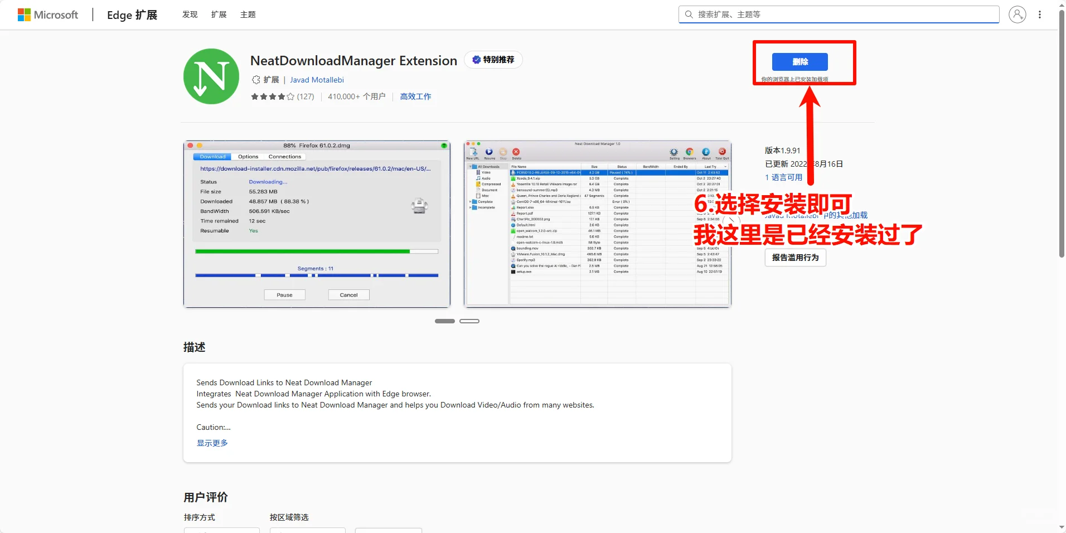Viewport: 1066px width, 533px height.
Task: Click the 按区域筛选 label
Action: point(289,517)
